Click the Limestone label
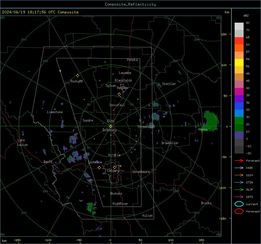Image resolution: width=261 pixels, height=244 pixels. [55, 112]
